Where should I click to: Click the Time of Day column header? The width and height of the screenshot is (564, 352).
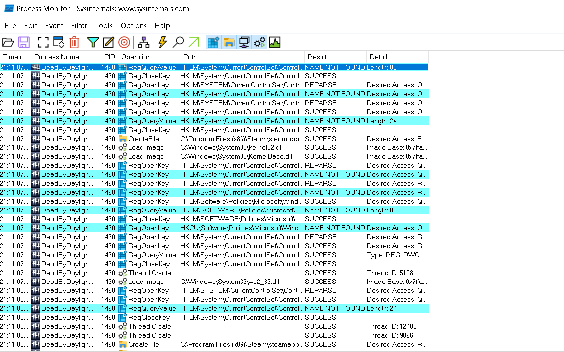pyautogui.click(x=15, y=57)
